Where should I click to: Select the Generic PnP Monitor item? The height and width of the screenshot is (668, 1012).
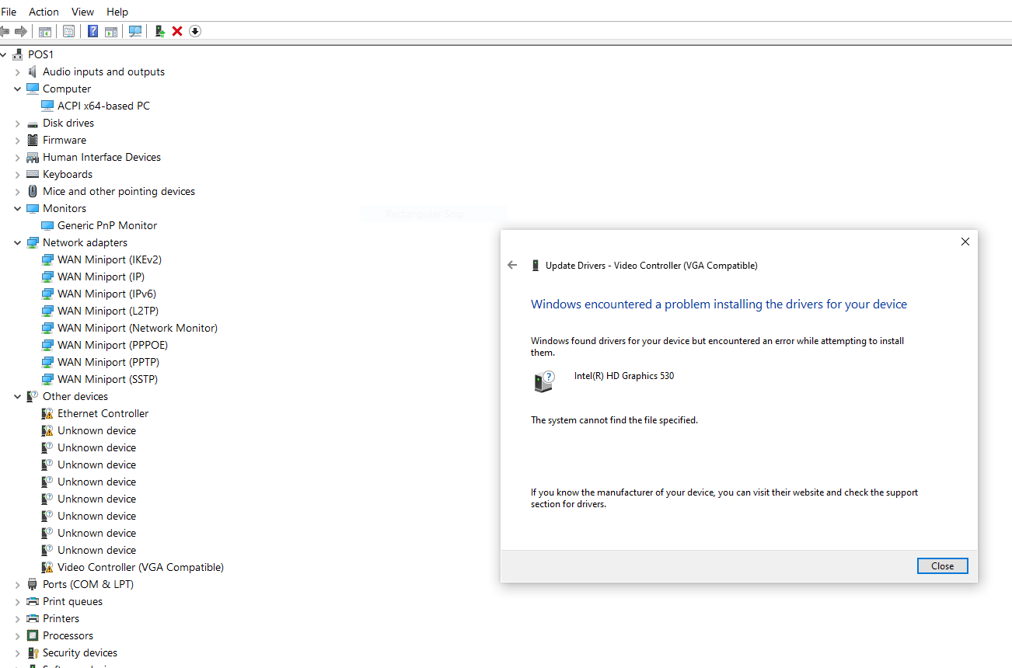pyautogui.click(x=107, y=225)
